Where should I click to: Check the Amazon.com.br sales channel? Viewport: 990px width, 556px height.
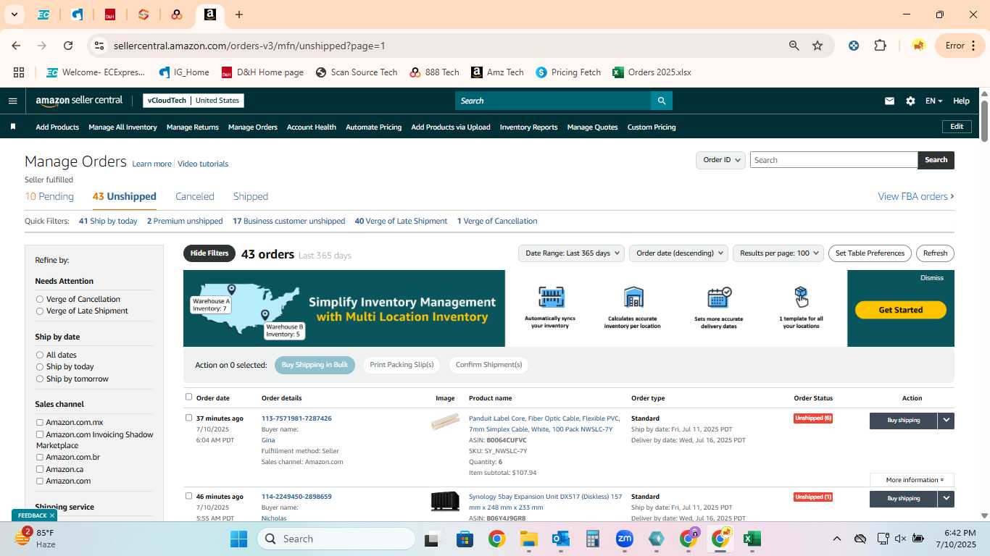[x=40, y=457]
